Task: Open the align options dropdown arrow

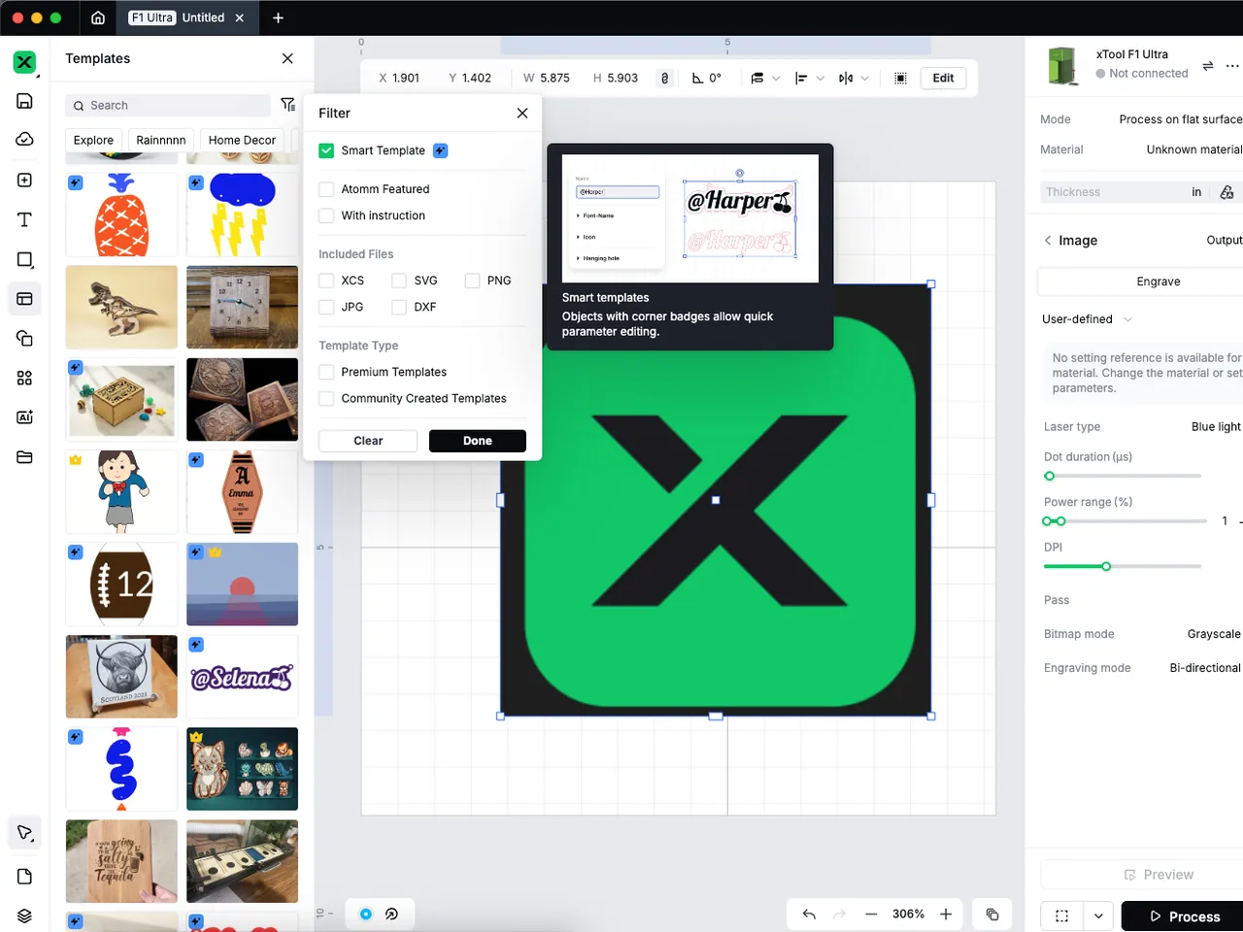Action: click(821, 79)
